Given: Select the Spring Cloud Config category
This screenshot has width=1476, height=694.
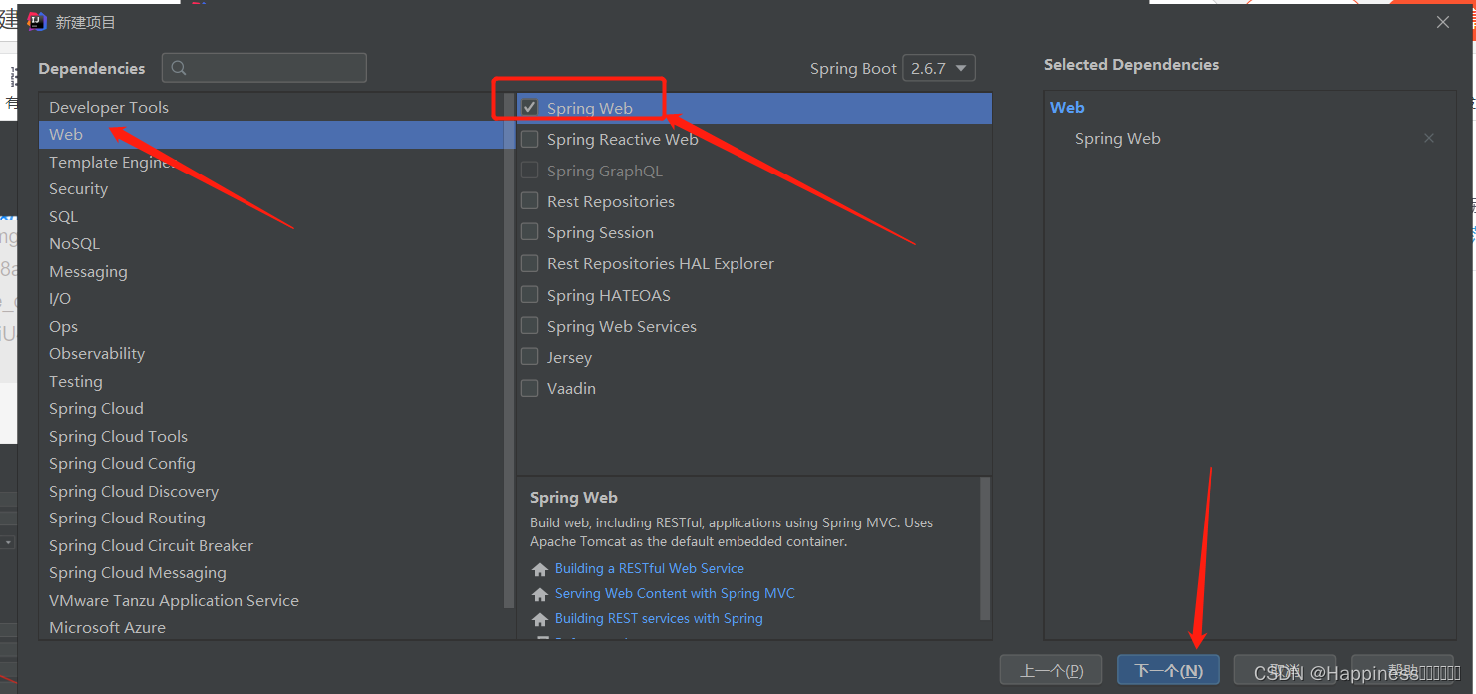Looking at the screenshot, I should click(271, 464).
